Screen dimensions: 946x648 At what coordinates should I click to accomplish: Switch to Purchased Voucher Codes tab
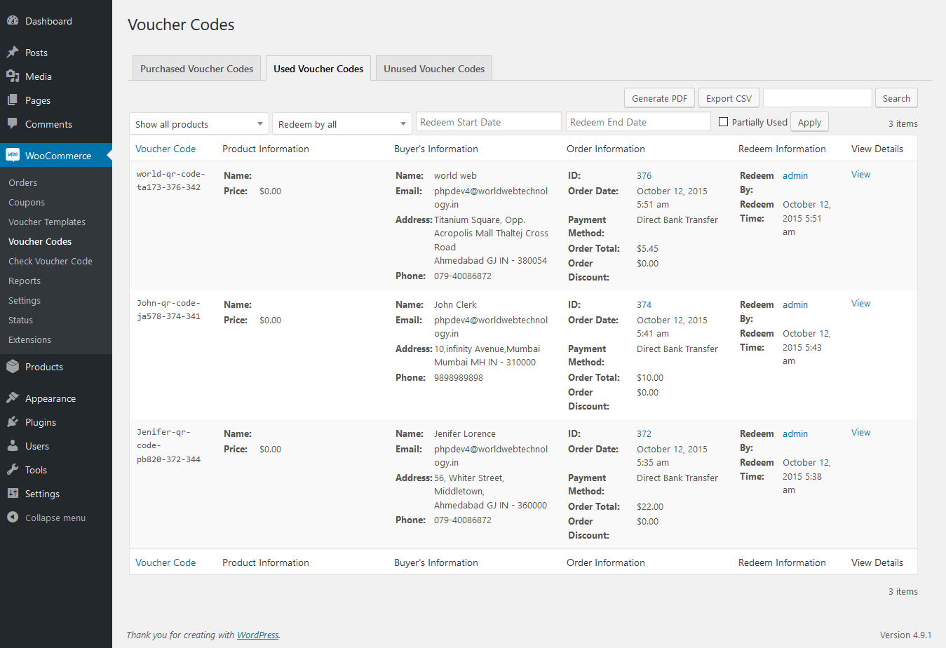[x=196, y=69]
